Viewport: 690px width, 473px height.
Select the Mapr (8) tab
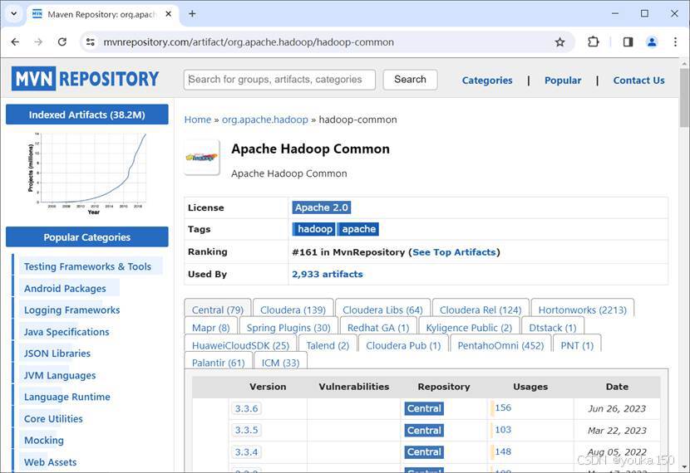[x=211, y=328]
